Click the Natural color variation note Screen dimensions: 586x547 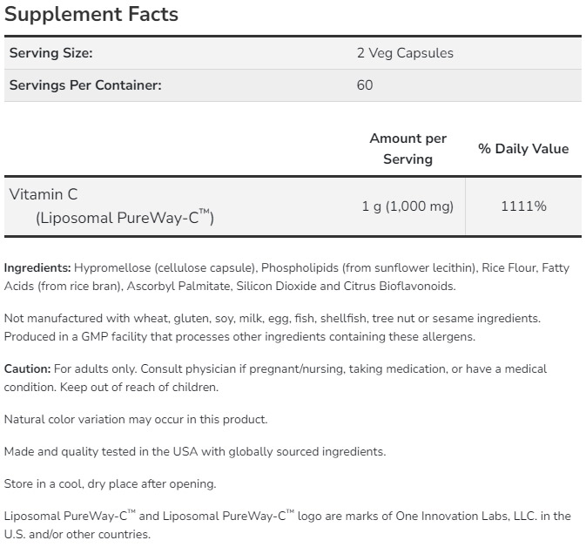coord(136,419)
